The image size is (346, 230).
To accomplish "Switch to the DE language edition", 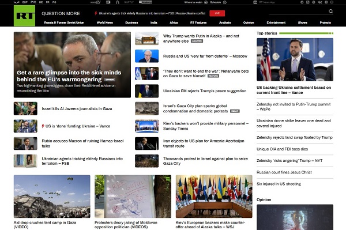I will (41, 2).
